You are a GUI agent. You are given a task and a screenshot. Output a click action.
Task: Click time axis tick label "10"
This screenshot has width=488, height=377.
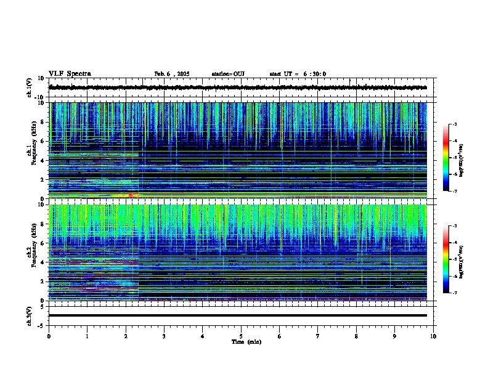click(x=433, y=336)
